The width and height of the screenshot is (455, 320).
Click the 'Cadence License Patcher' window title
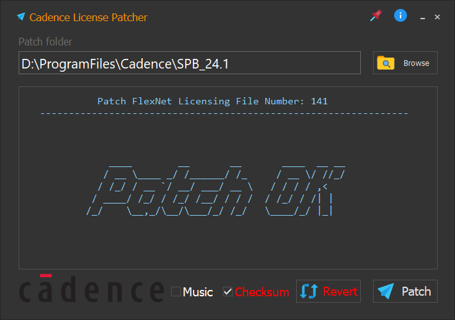tap(88, 17)
